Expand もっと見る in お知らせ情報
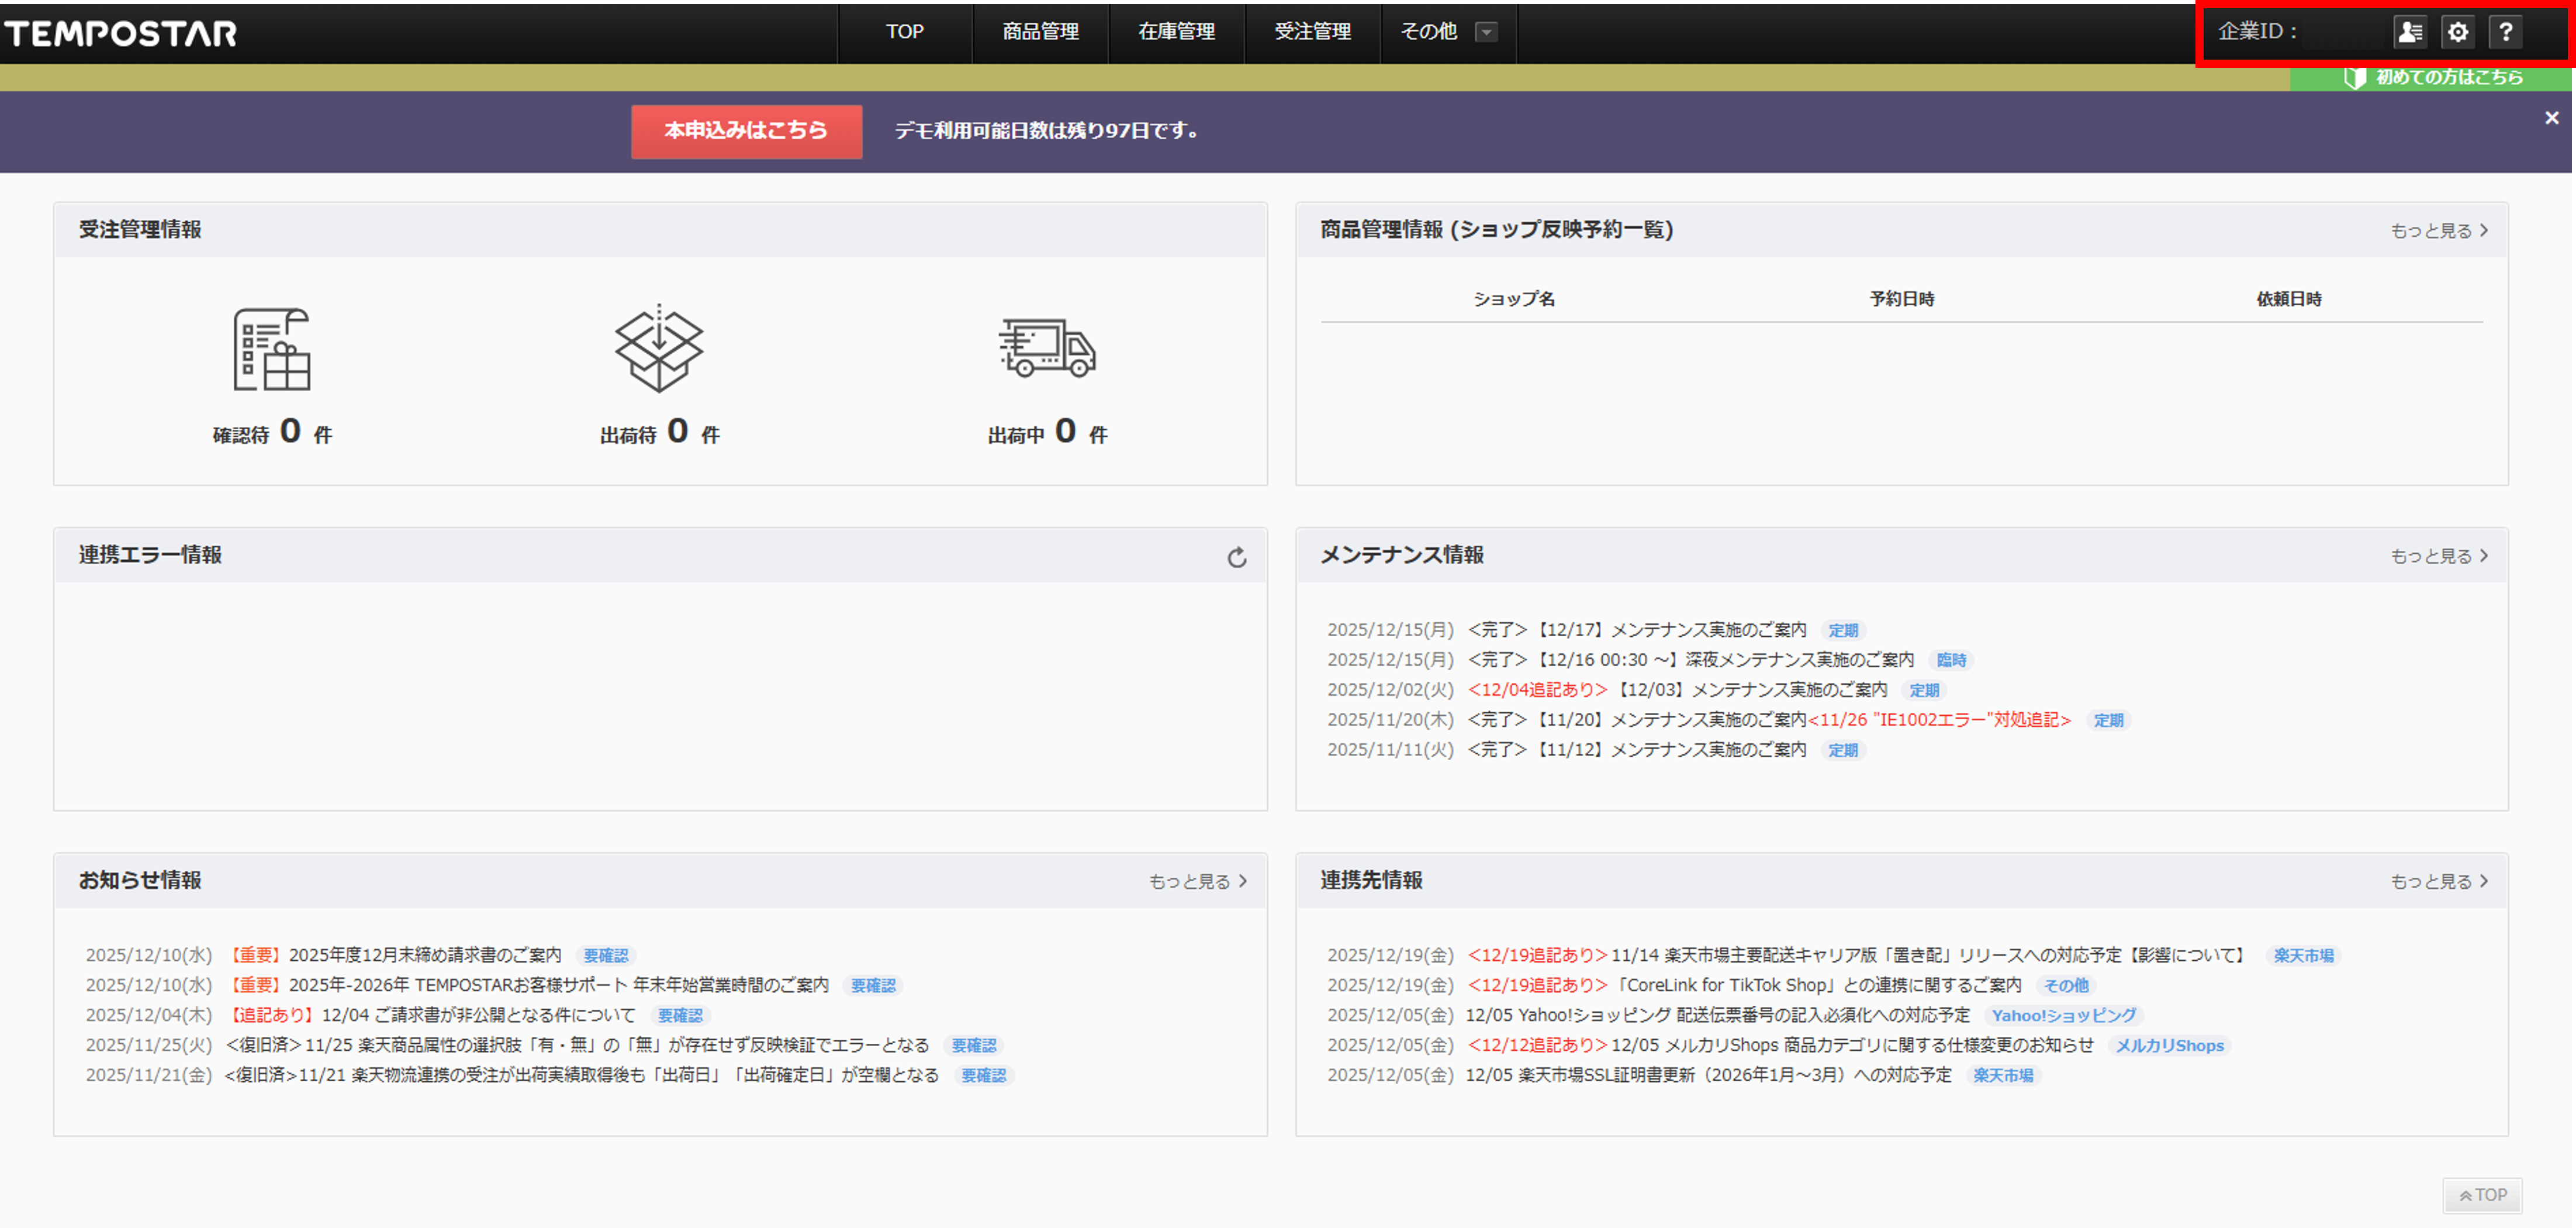 coord(1197,881)
